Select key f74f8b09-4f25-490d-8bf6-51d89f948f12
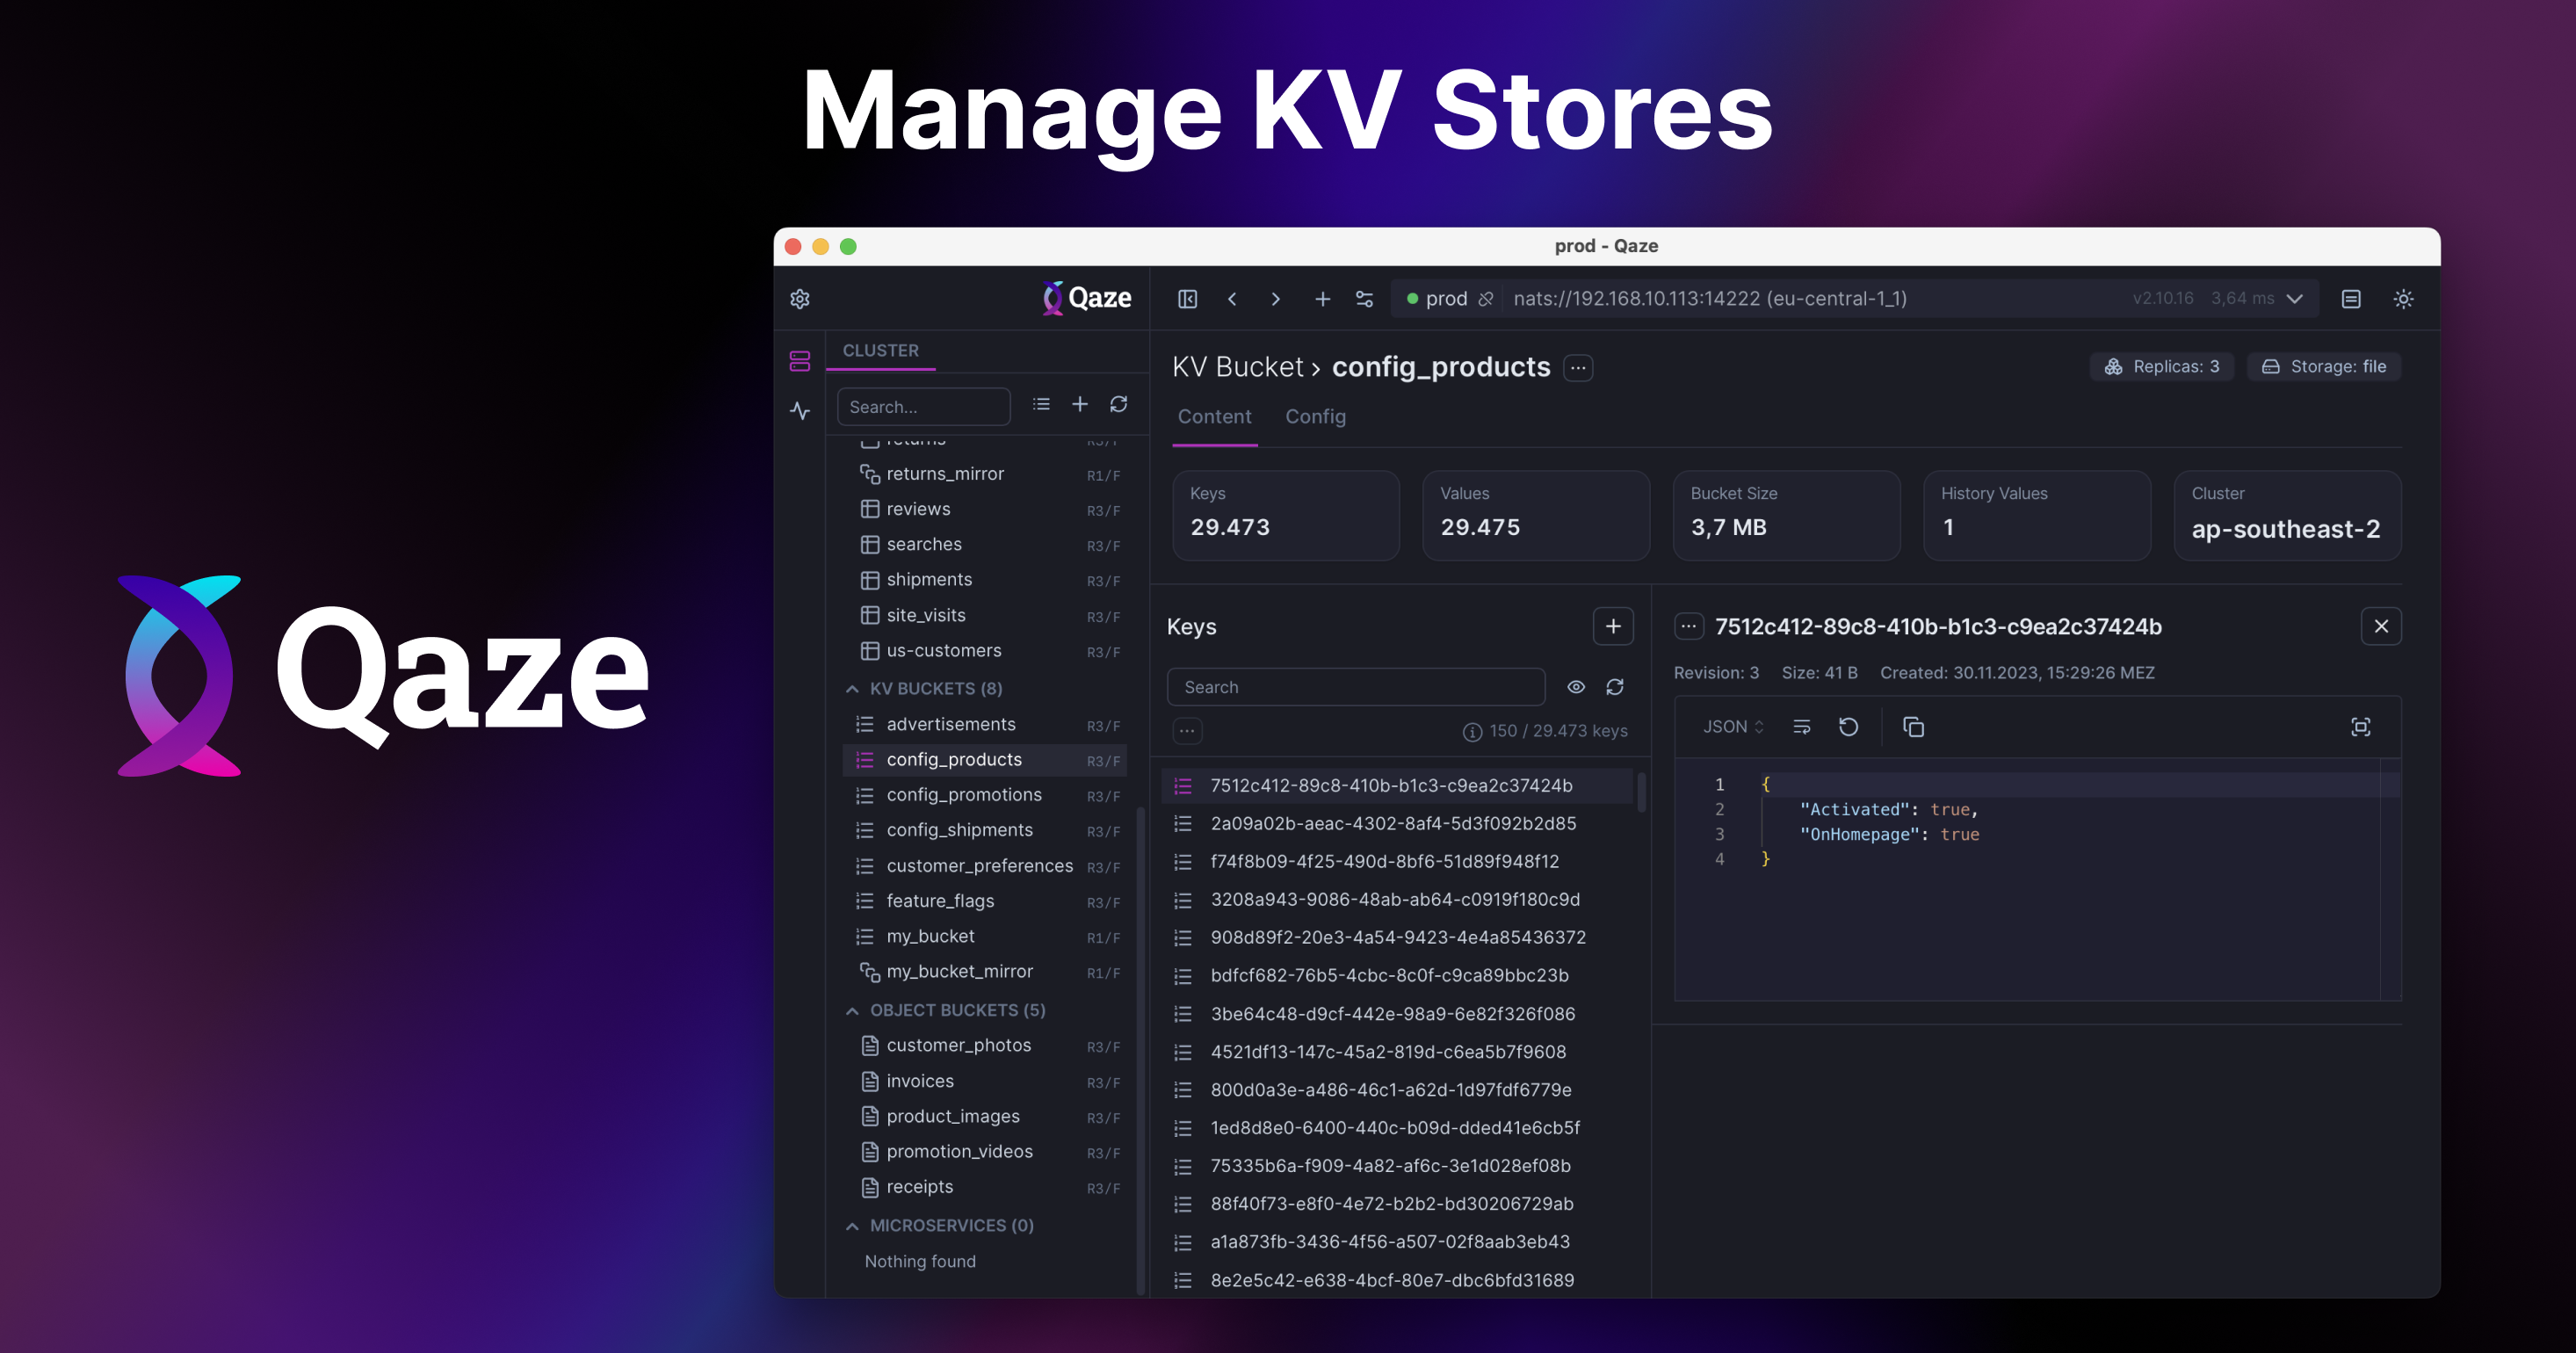Image resolution: width=2576 pixels, height=1353 pixels. coord(1397,862)
